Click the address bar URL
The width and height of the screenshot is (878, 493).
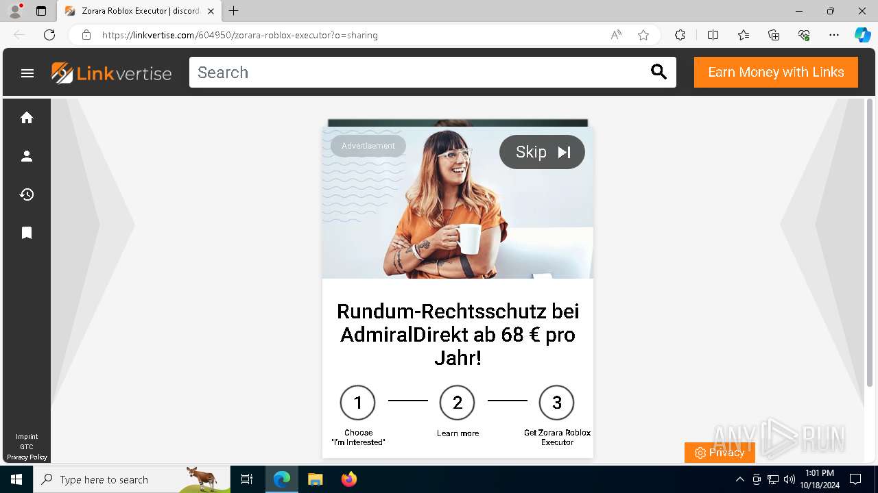point(239,35)
